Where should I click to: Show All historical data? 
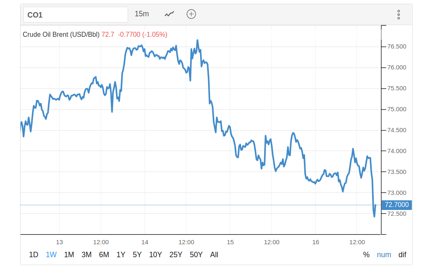click(214, 255)
